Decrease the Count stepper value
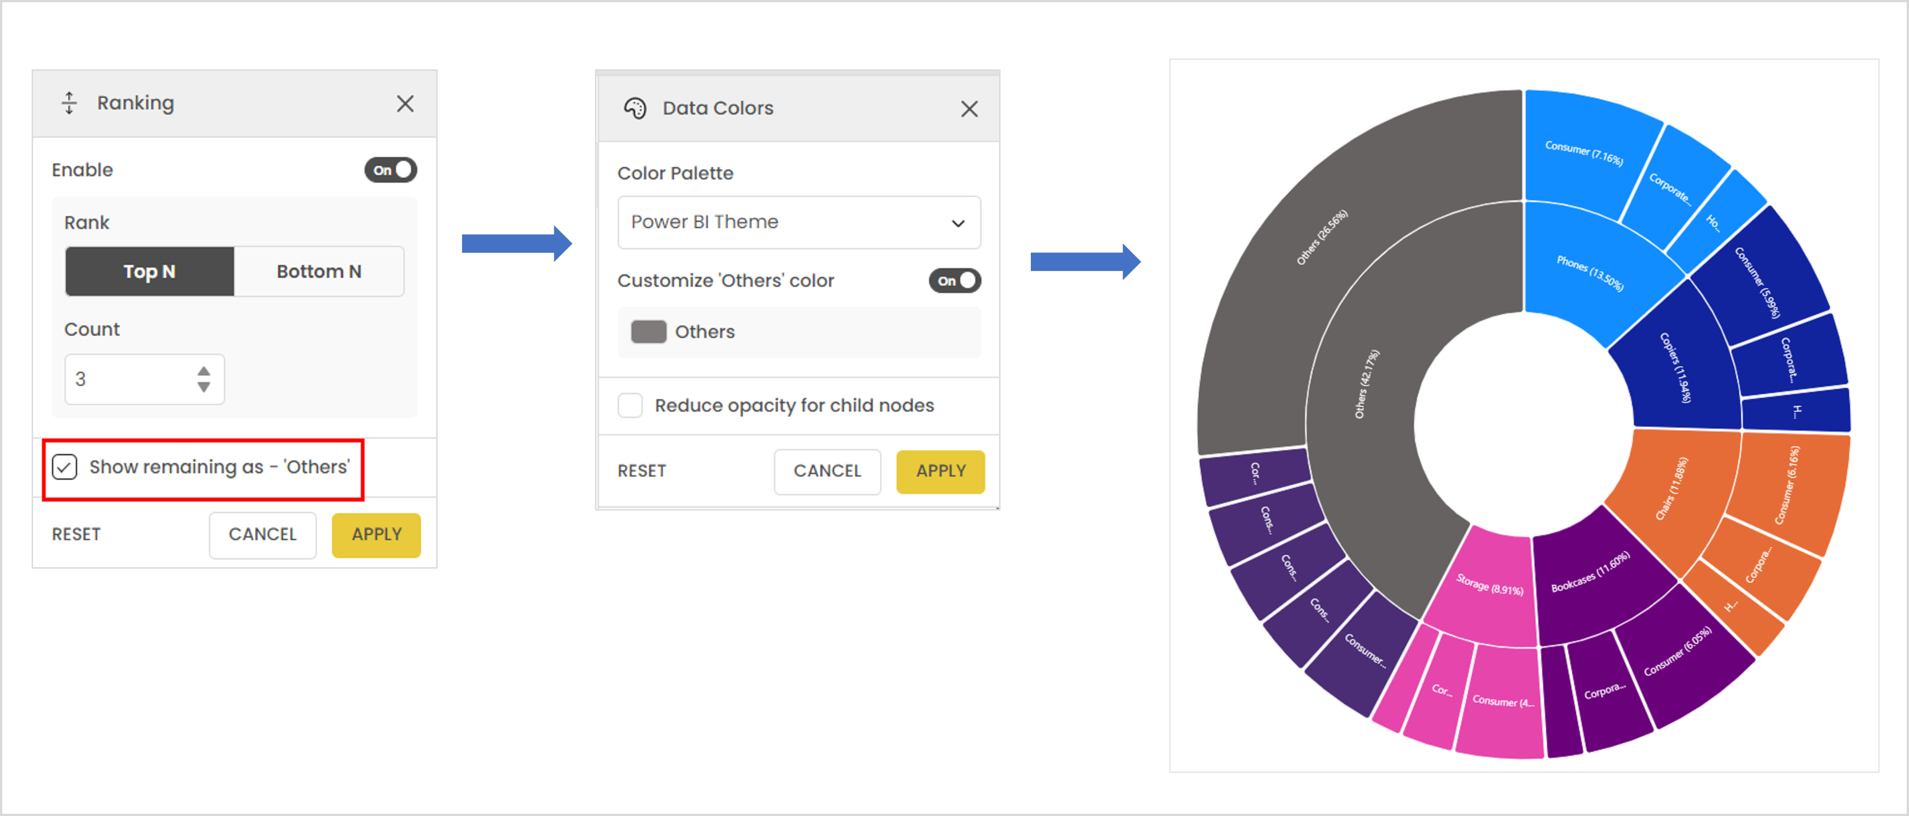Image resolution: width=1909 pixels, height=816 pixels. [x=204, y=387]
